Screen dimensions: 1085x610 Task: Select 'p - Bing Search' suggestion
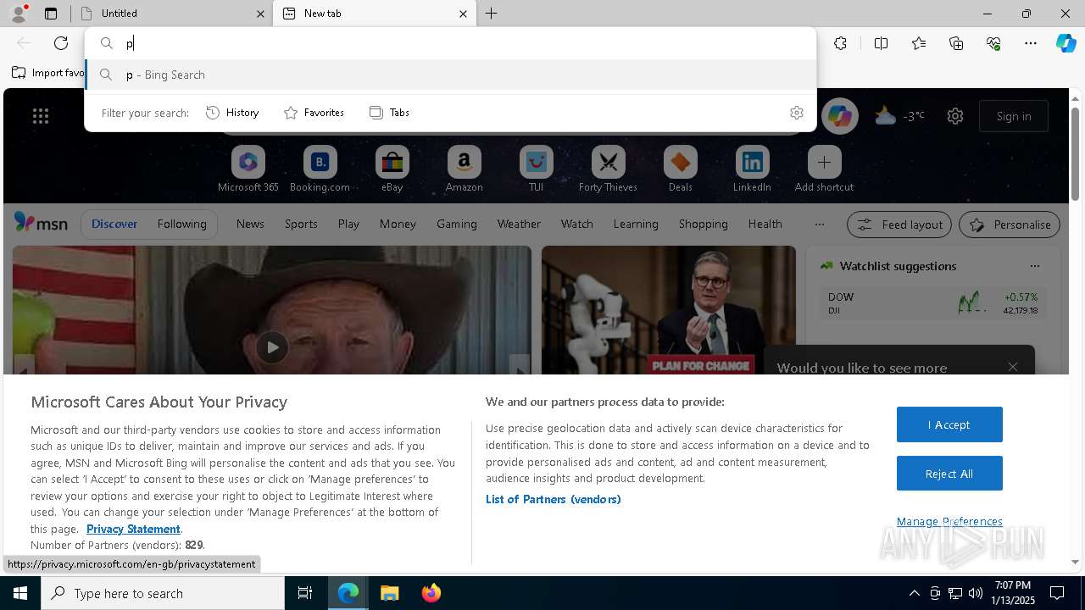coord(450,75)
